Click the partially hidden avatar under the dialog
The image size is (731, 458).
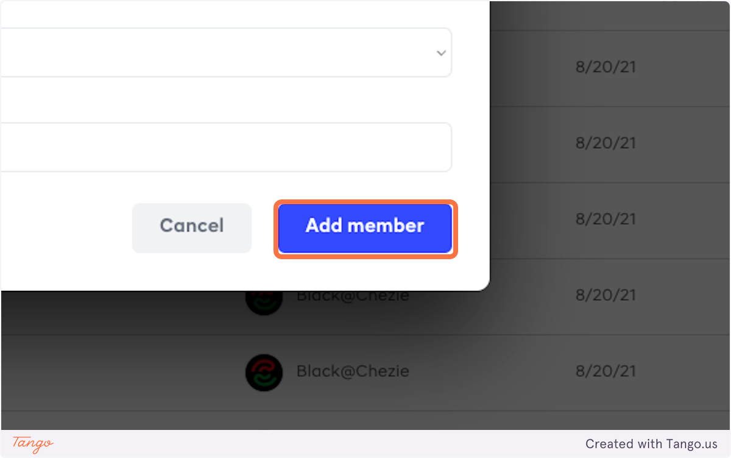[264, 298]
